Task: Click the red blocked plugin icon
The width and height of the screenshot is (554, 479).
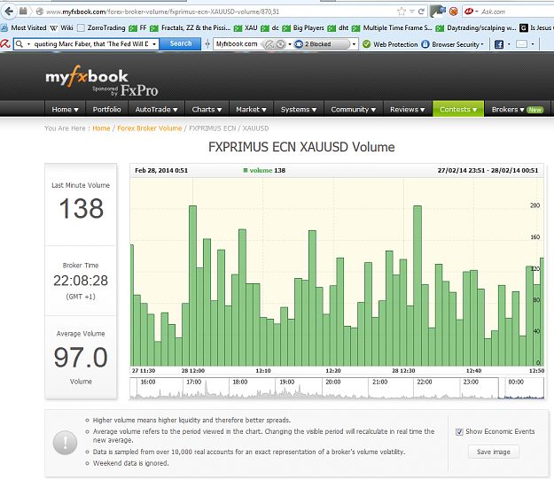Action: 454,12
